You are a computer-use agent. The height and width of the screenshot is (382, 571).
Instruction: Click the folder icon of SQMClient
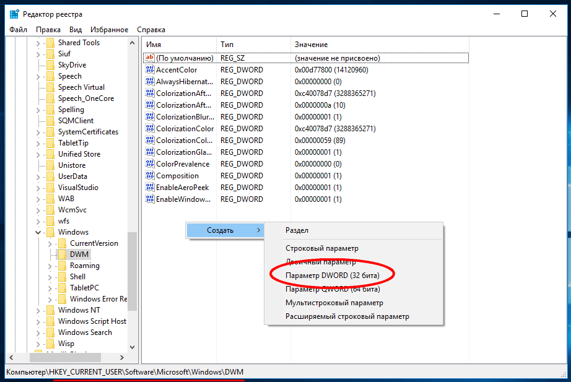coord(51,121)
